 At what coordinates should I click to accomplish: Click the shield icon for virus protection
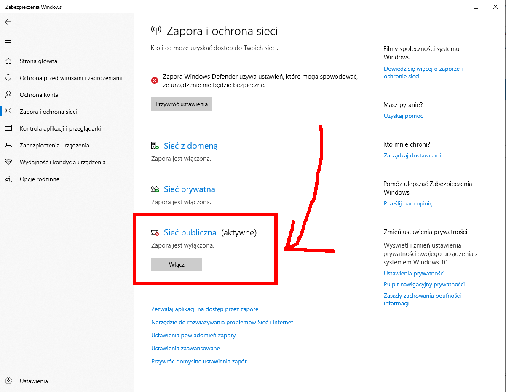point(8,78)
